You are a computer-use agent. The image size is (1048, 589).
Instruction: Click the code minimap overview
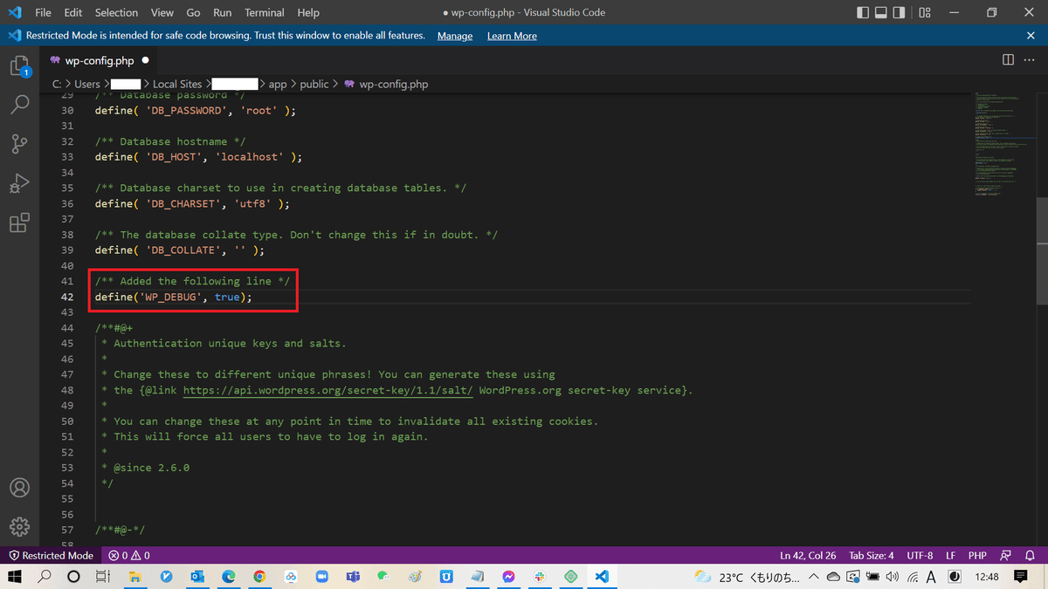click(x=1003, y=144)
